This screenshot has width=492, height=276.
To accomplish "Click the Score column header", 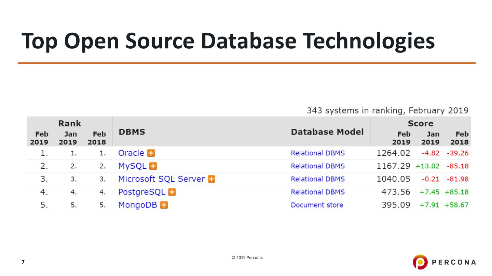I will (x=420, y=123).
